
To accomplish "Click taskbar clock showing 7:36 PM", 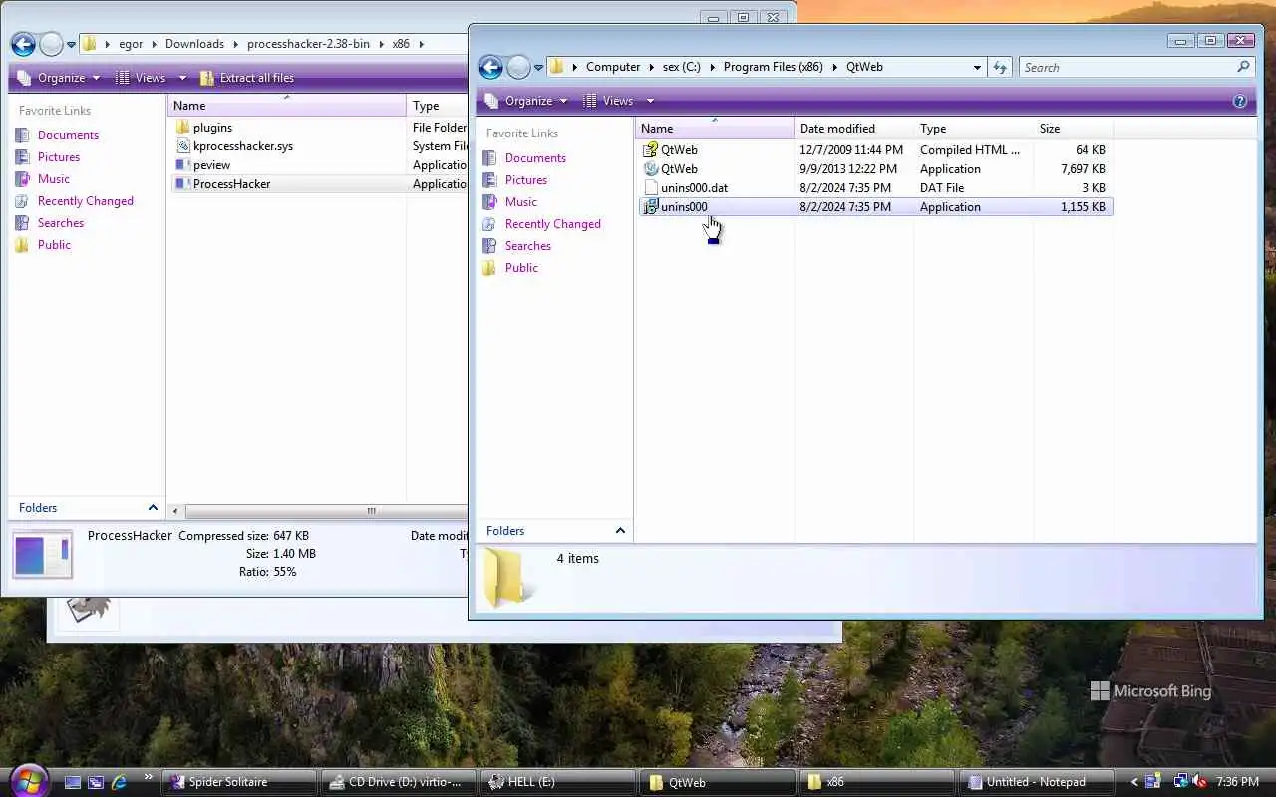I will point(1237,782).
